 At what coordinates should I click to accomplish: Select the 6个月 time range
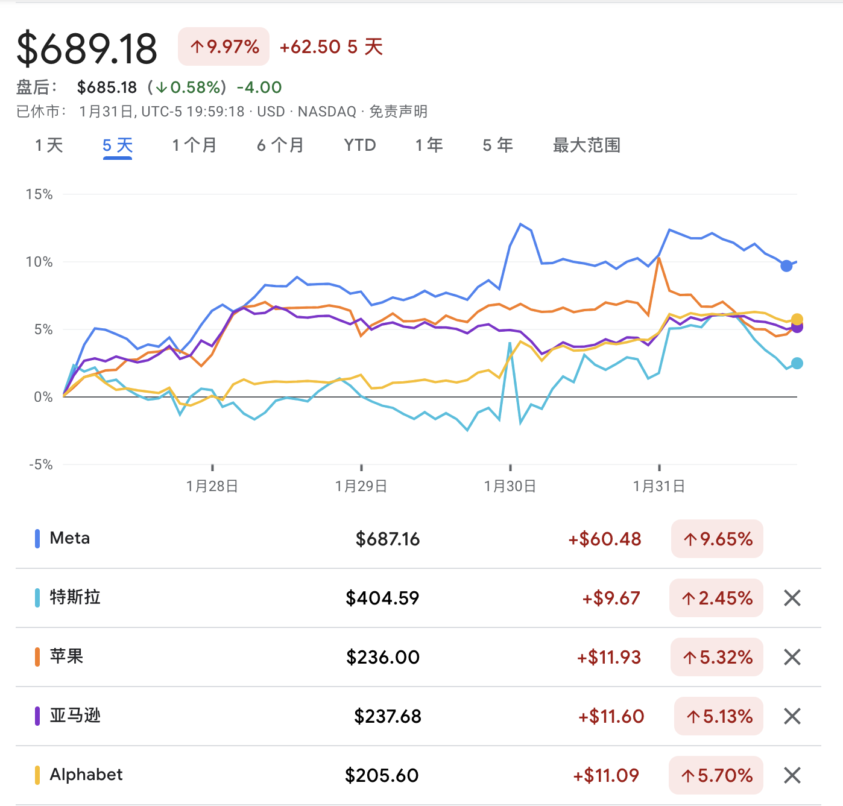pos(279,145)
